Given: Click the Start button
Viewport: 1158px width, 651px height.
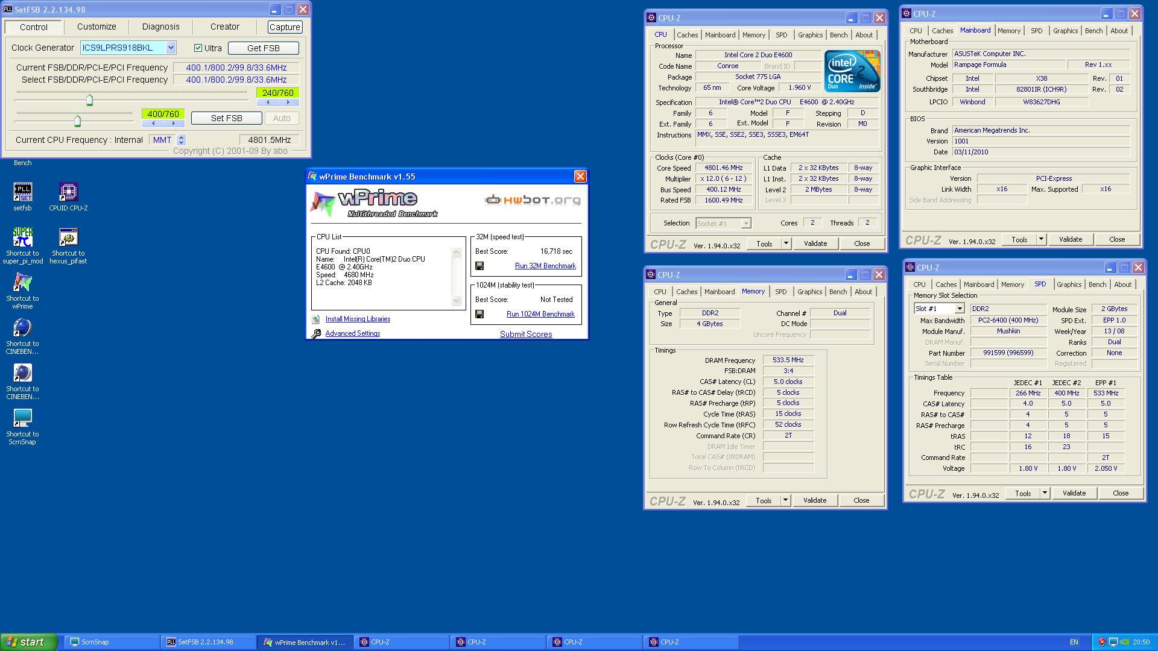Looking at the screenshot, I should [29, 642].
